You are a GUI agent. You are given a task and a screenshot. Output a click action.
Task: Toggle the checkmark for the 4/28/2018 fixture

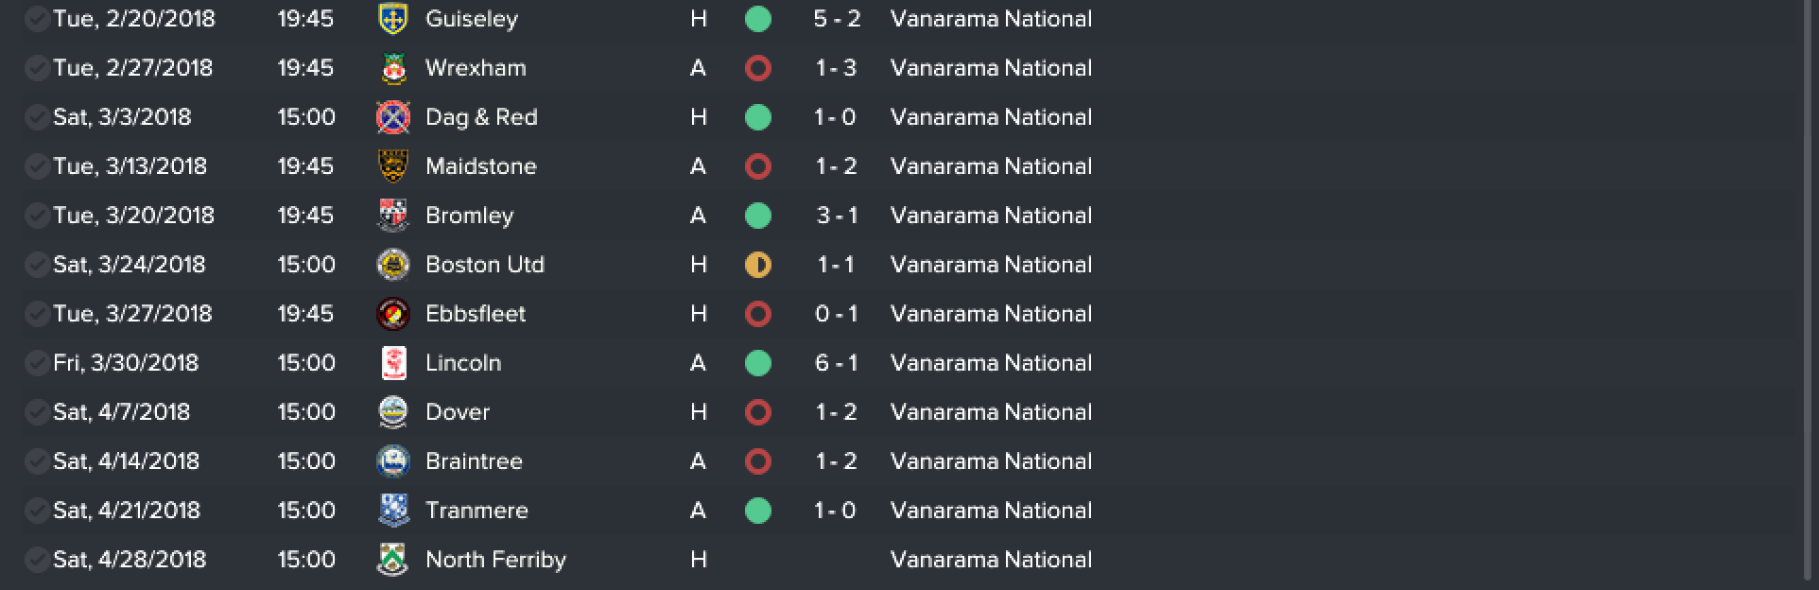point(37,560)
